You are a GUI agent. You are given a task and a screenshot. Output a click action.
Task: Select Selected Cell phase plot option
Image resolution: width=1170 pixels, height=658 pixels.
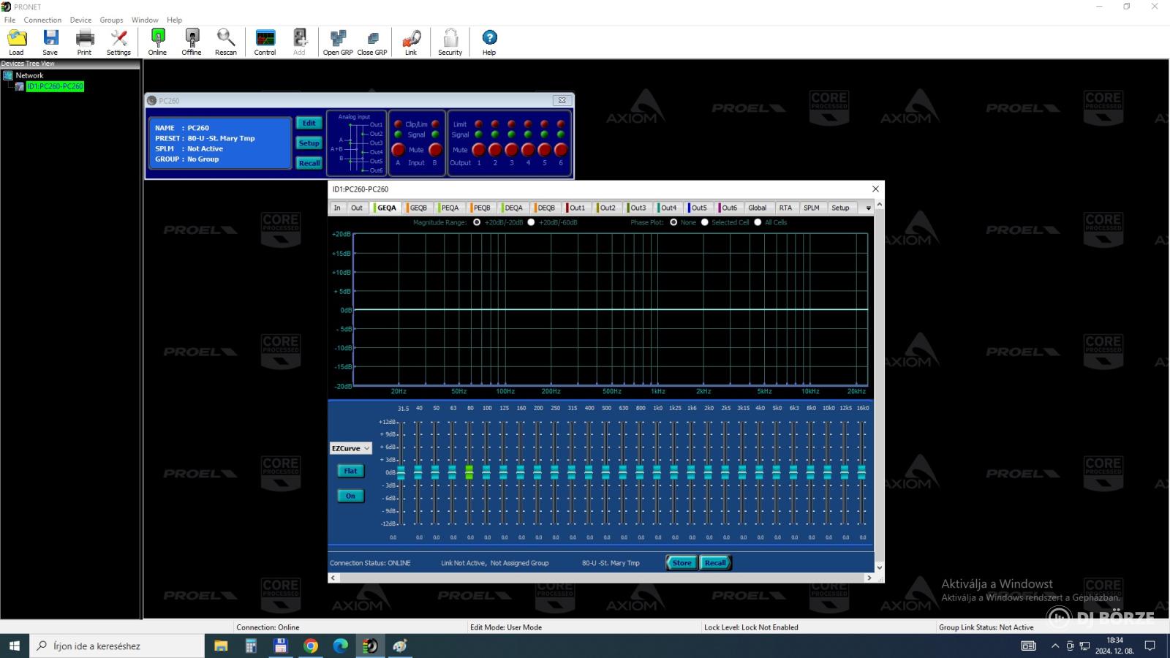tap(705, 222)
